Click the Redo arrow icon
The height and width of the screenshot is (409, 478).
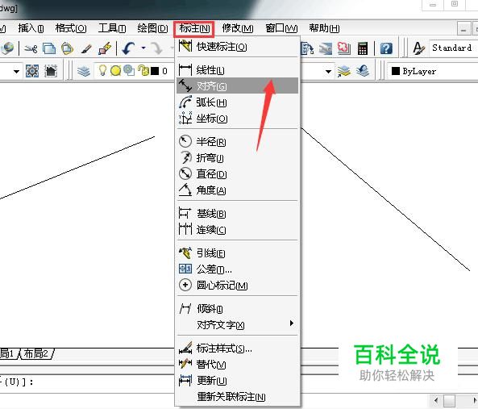(x=157, y=48)
